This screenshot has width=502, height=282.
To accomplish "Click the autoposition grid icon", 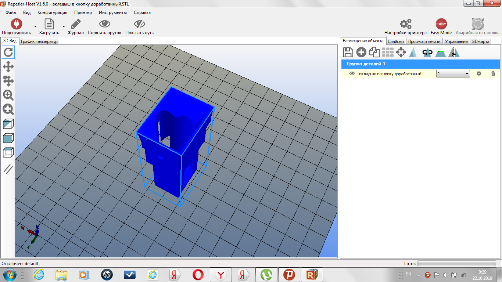I will click(388, 53).
